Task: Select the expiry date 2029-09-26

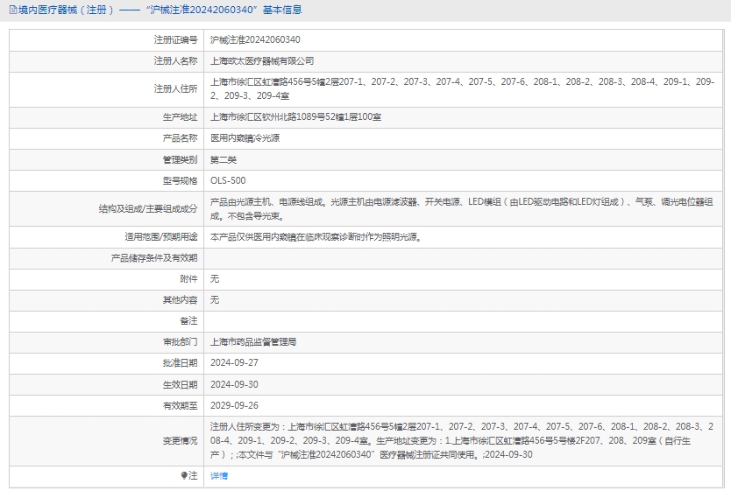Action: click(x=234, y=405)
